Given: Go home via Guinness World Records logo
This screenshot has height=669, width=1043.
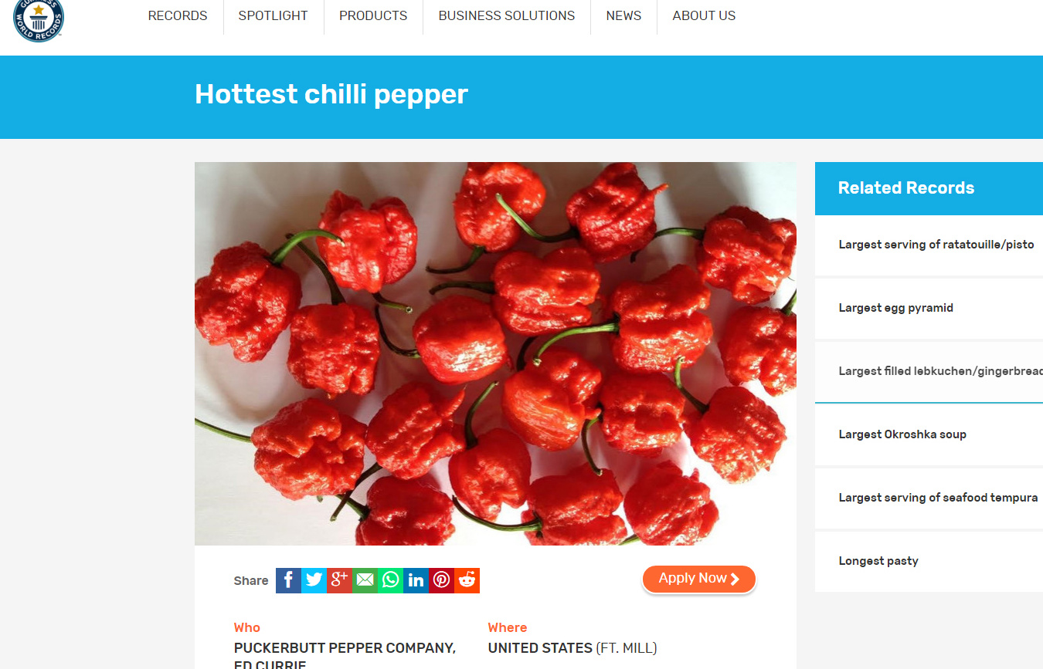Looking at the screenshot, I should (x=39, y=19).
